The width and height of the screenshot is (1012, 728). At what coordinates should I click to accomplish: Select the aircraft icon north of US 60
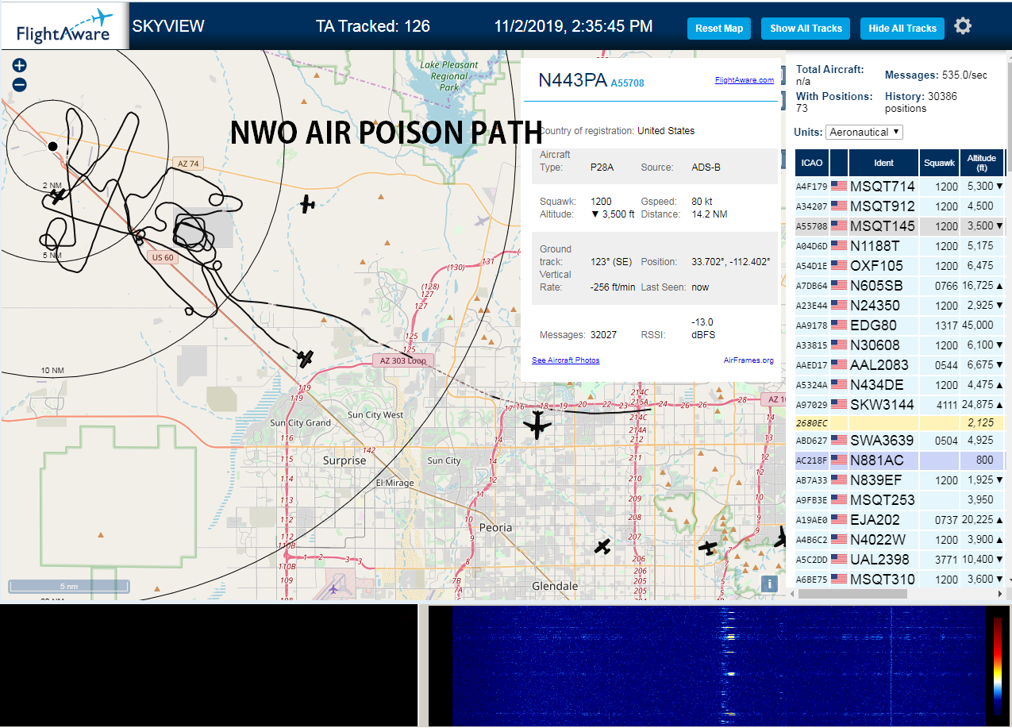pos(308,204)
